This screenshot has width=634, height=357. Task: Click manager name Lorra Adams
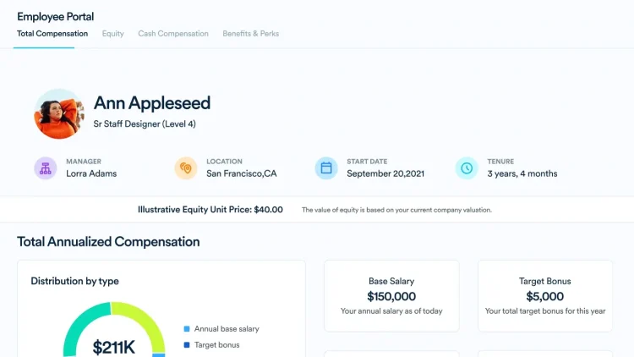point(91,173)
